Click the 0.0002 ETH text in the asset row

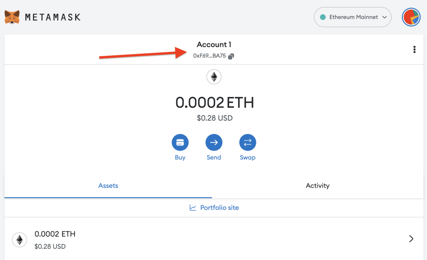coord(55,234)
